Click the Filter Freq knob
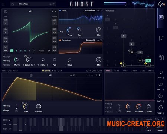The width and height of the screenshot is (167, 134). tap(69, 30)
